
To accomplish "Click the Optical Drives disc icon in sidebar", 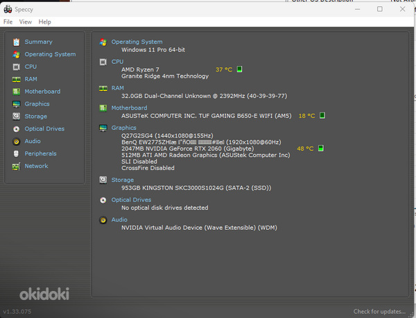I will pos(16,129).
